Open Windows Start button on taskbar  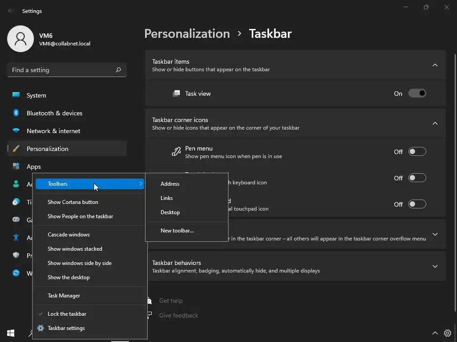coord(11,333)
